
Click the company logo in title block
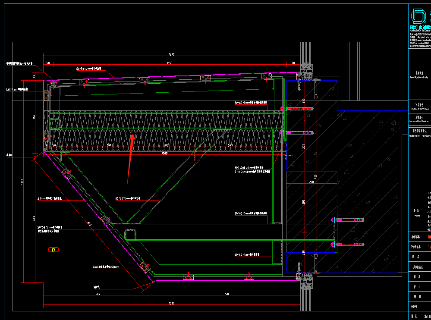(x=418, y=16)
